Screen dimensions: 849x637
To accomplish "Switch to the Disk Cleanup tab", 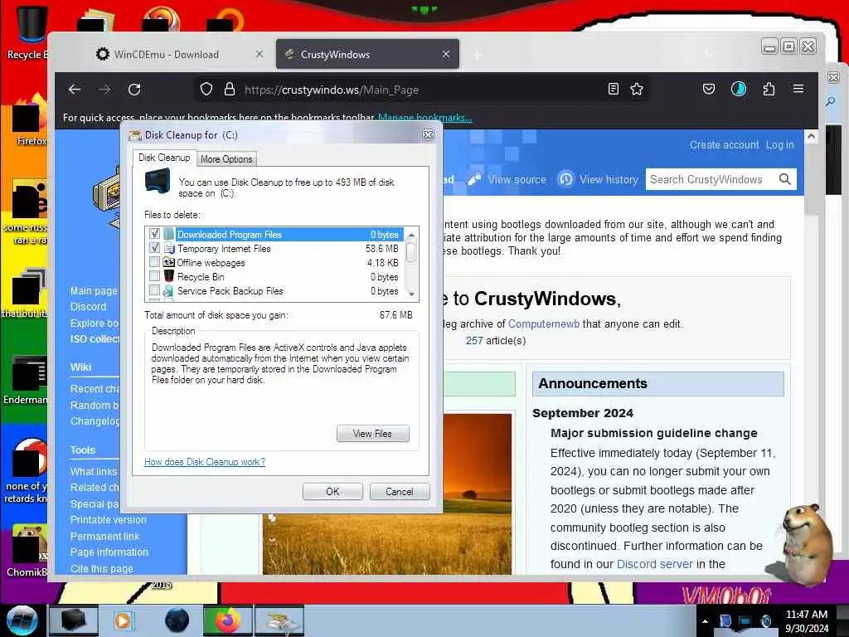I will pos(164,158).
